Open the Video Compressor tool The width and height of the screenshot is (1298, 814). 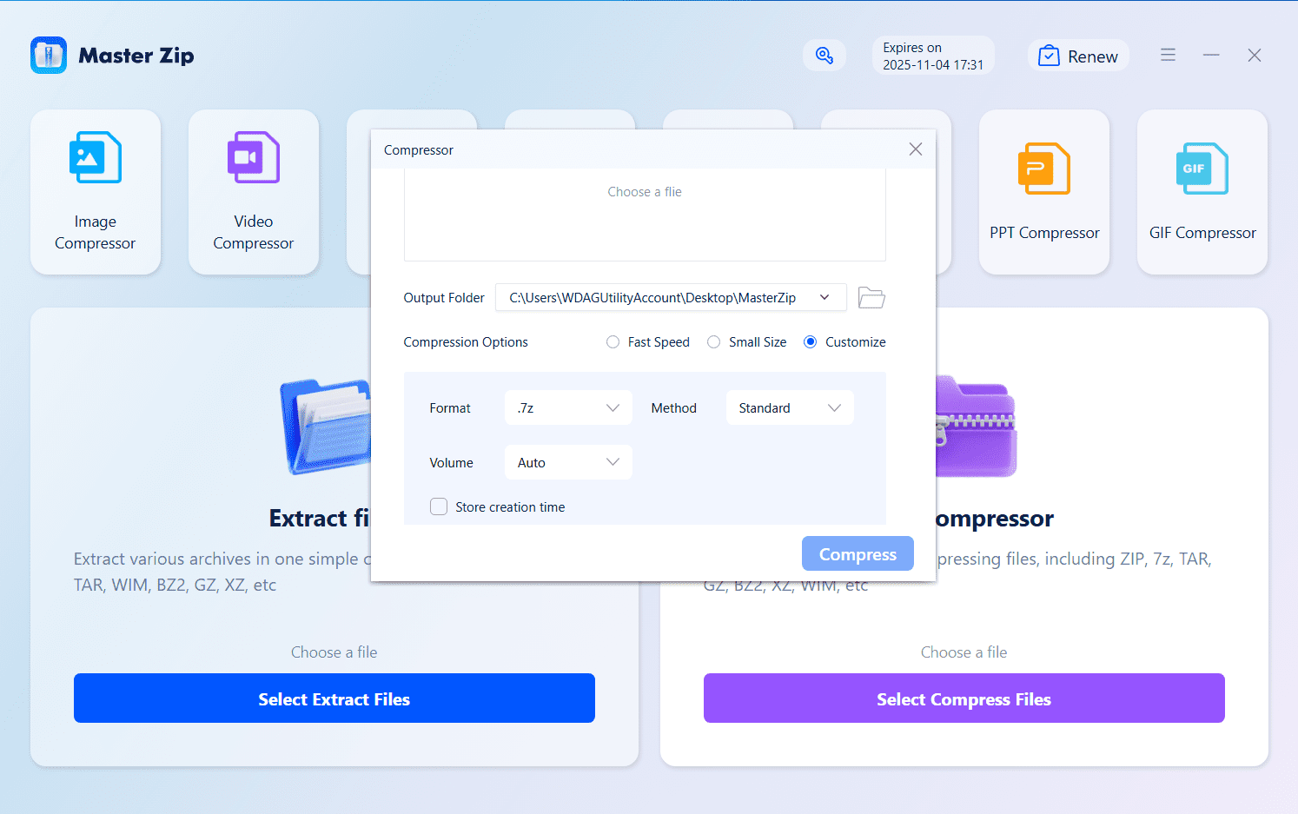(x=254, y=192)
